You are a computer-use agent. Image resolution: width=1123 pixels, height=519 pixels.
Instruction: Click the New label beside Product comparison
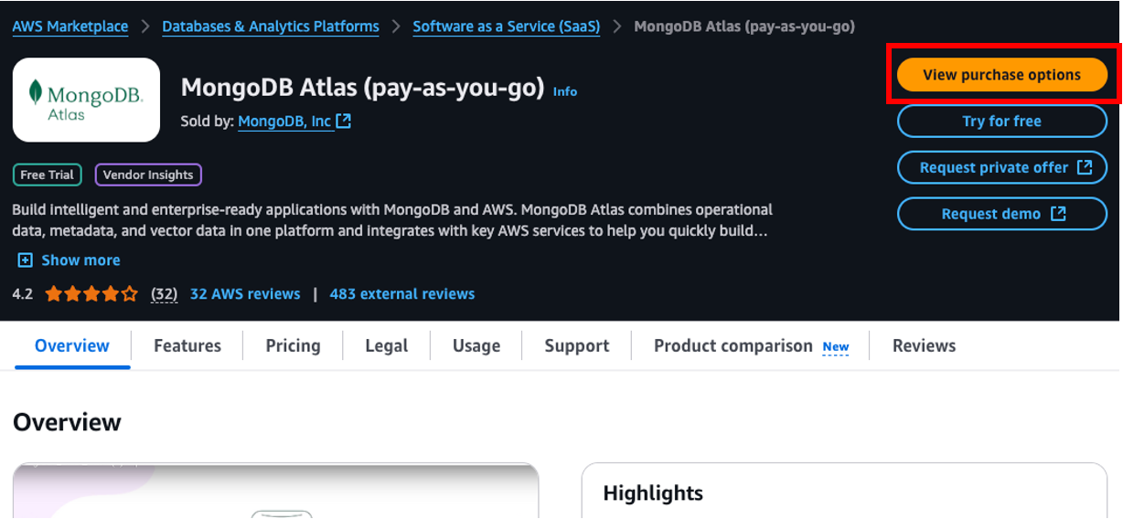coord(836,347)
